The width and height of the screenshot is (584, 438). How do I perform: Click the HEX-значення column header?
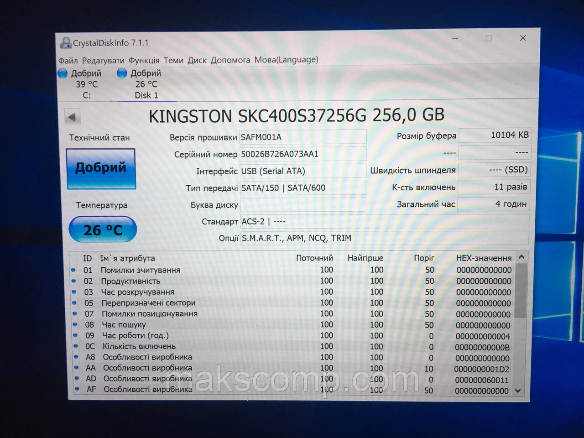click(x=484, y=258)
